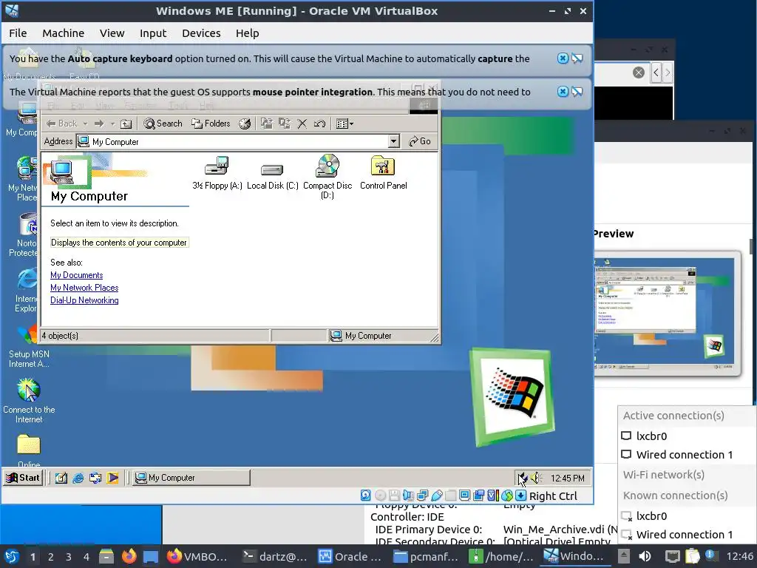Open the My Network Places link
The width and height of the screenshot is (757, 568).
tap(84, 288)
